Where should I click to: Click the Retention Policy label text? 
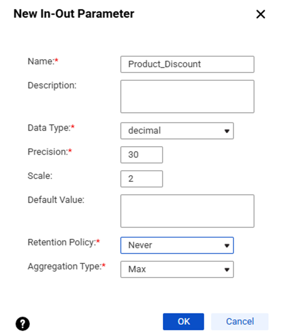(x=61, y=242)
